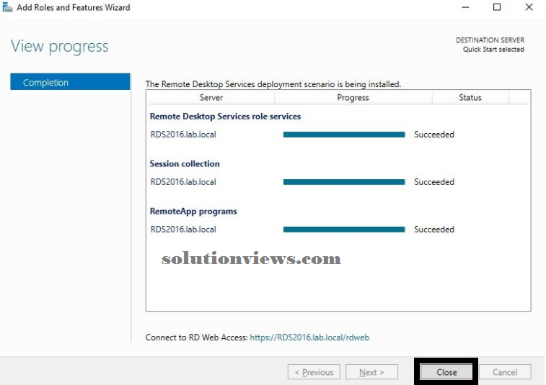Select 'Remote Desktop Services role services' heading
Viewport: 546px width, 385px height.
(x=225, y=117)
